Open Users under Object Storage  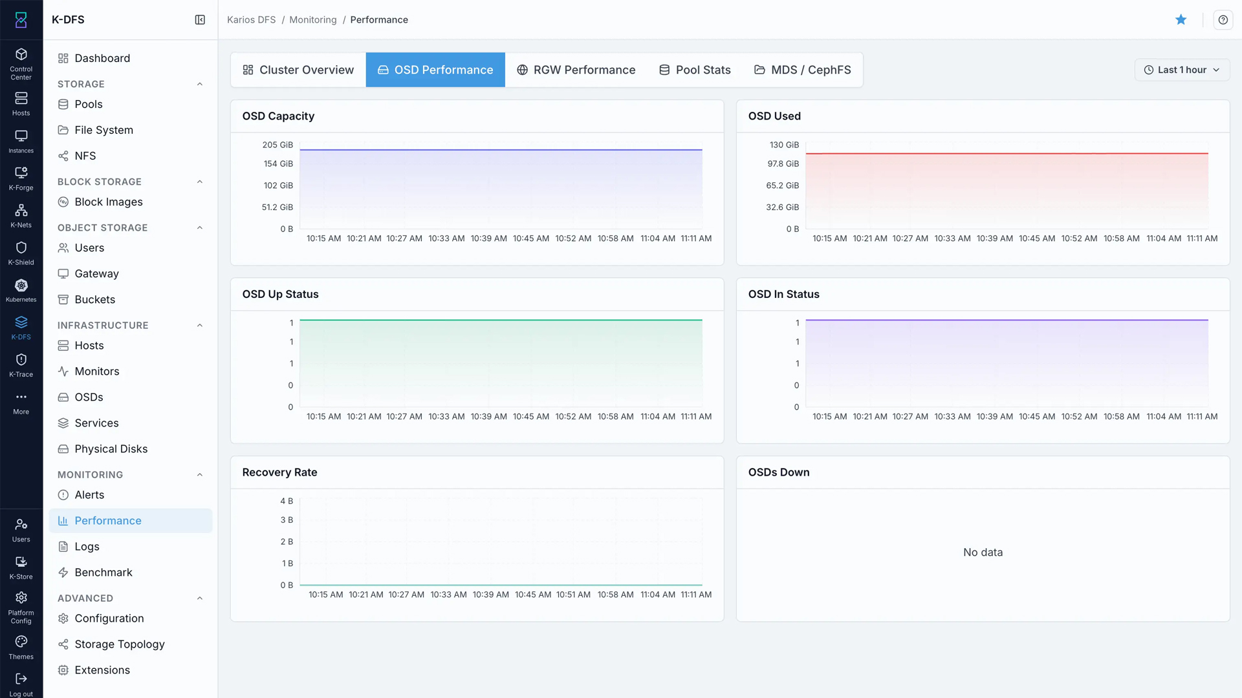tap(131, 248)
